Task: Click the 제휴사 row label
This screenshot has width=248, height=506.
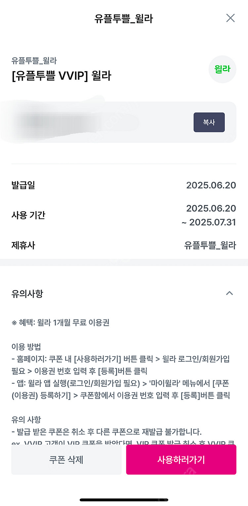Action: click(23, 246)
